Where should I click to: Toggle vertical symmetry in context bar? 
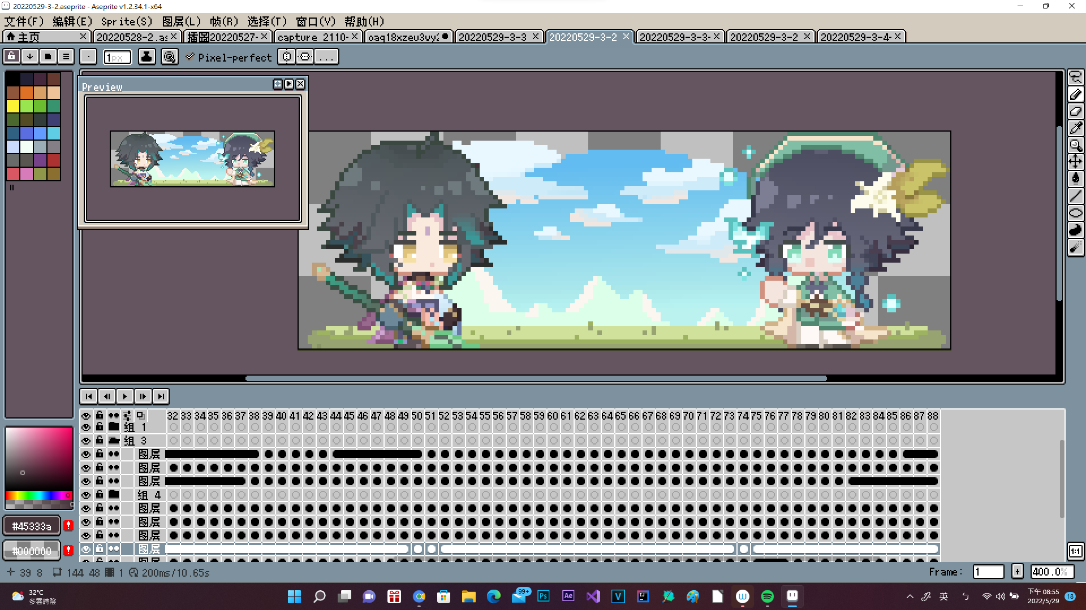305,56
